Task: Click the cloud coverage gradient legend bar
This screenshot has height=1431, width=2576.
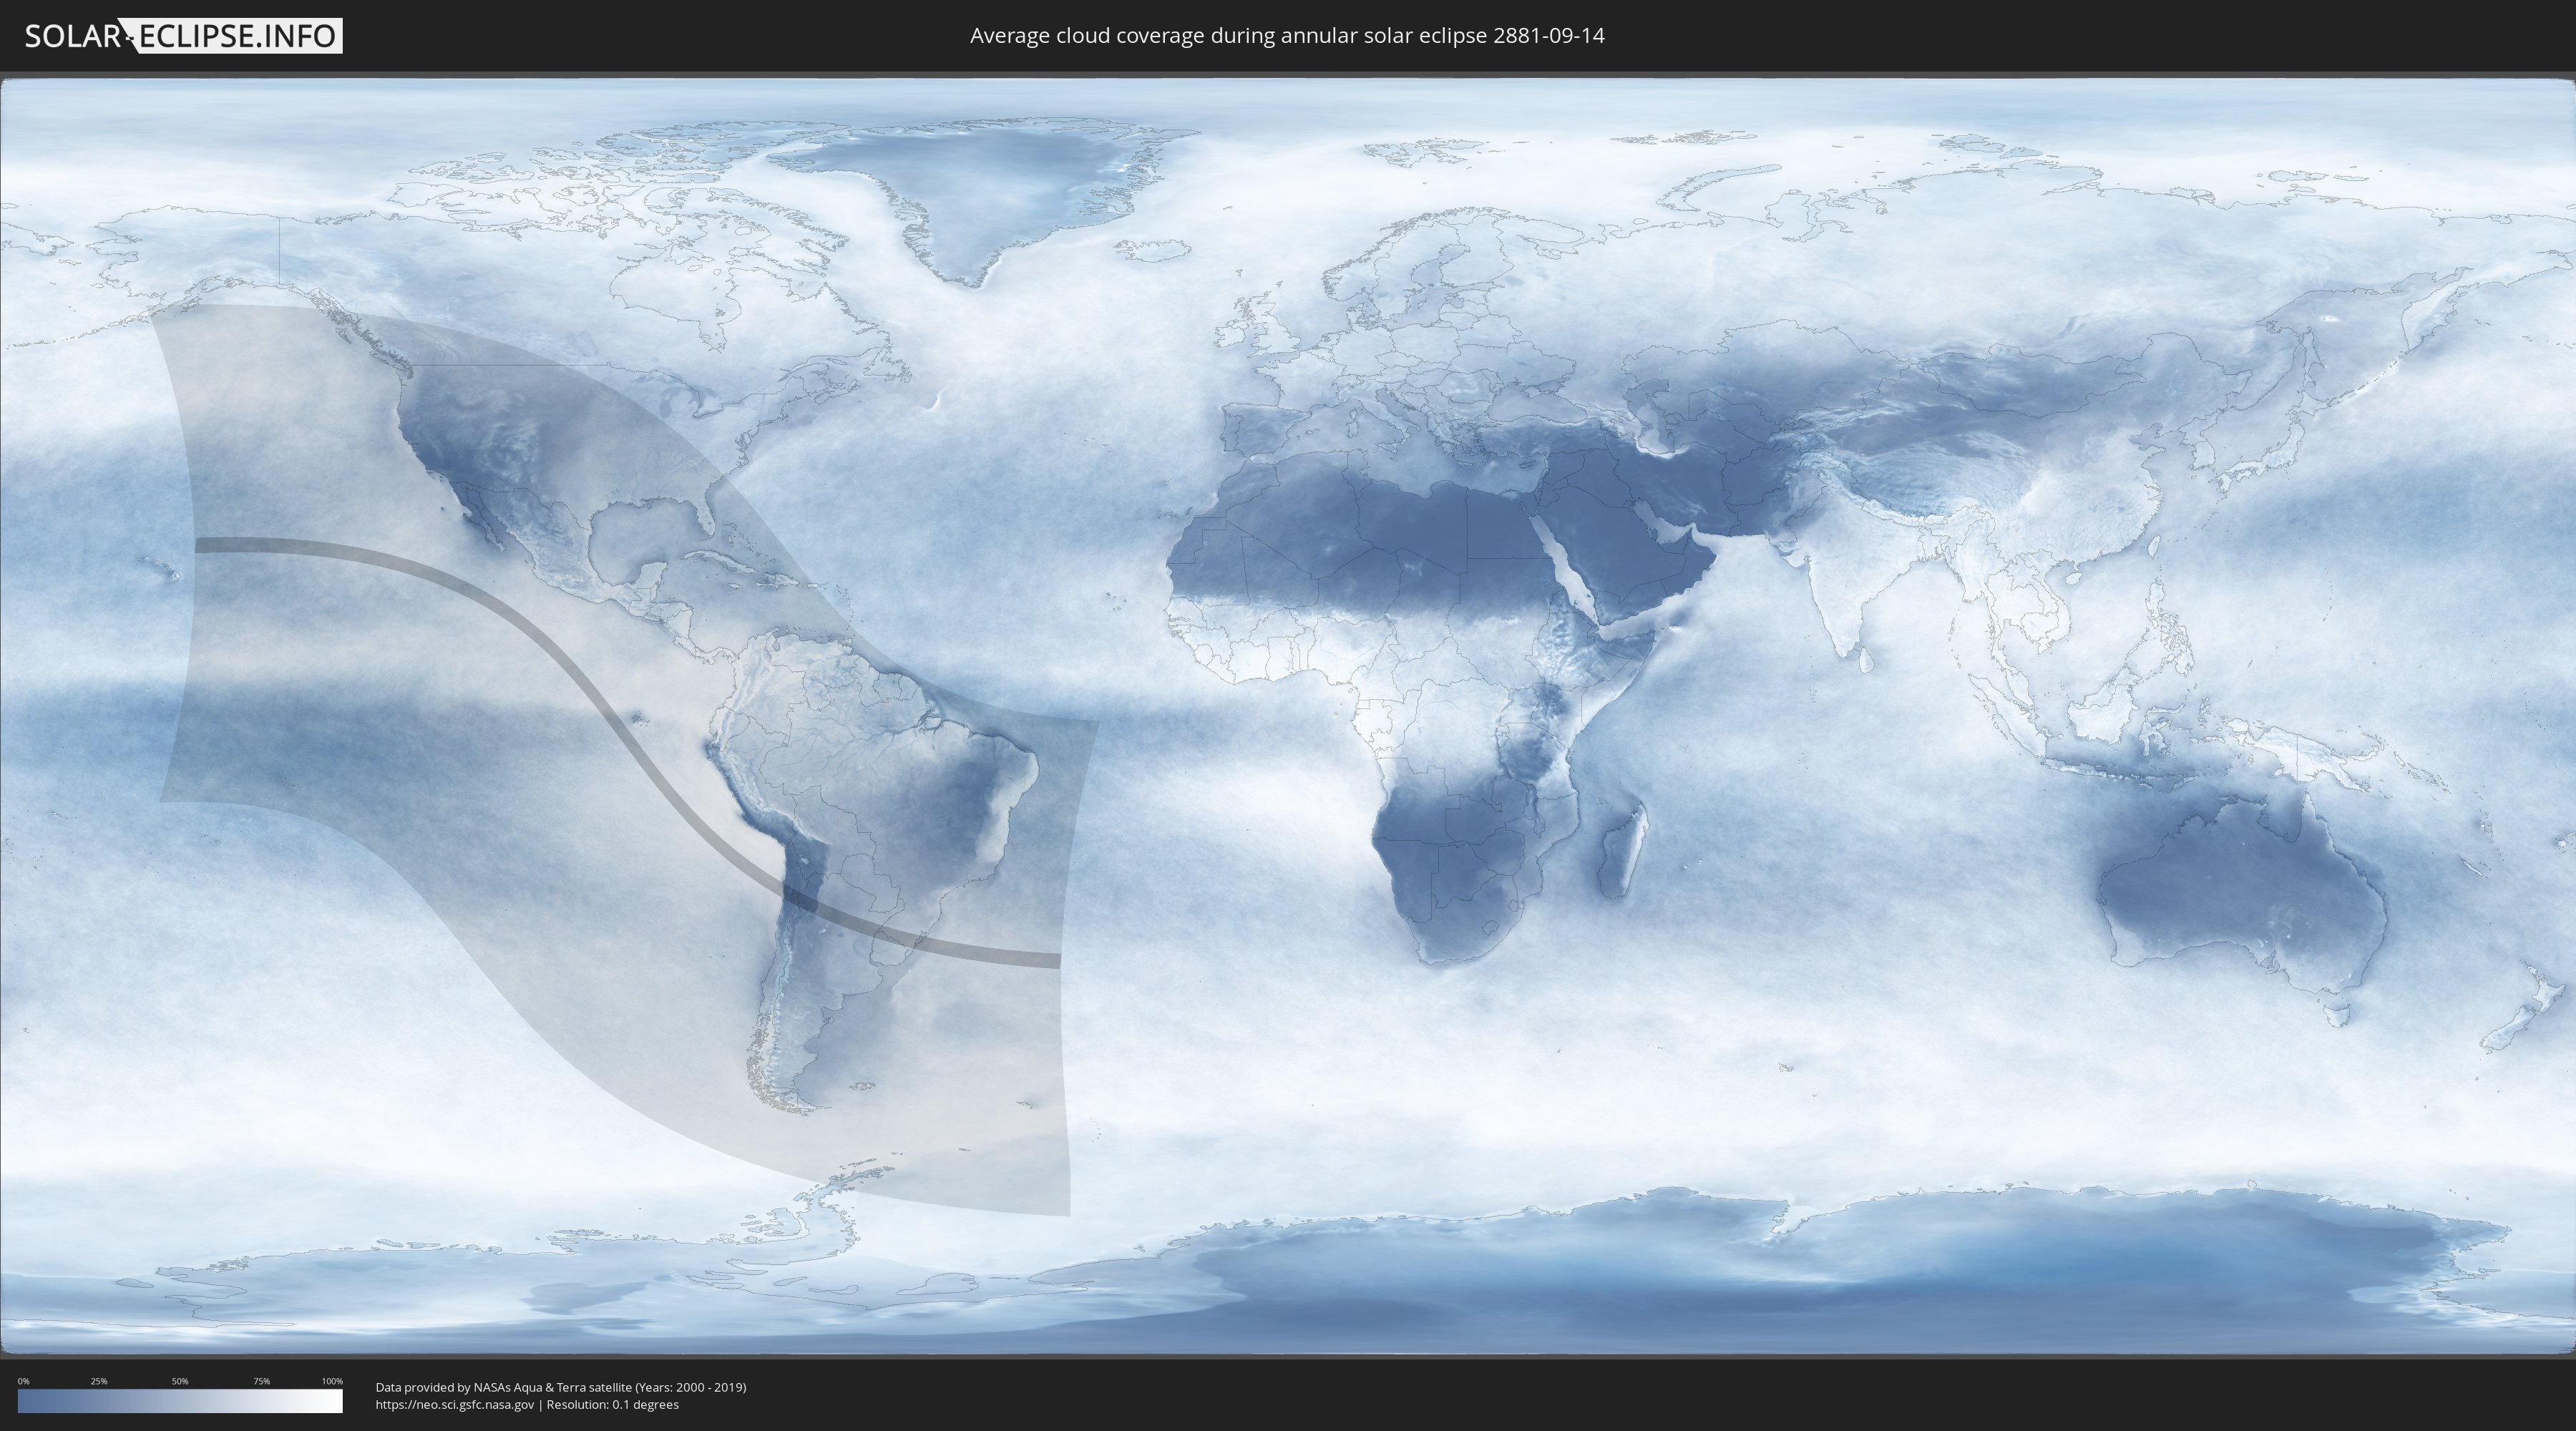Action: pos(180,1401)
